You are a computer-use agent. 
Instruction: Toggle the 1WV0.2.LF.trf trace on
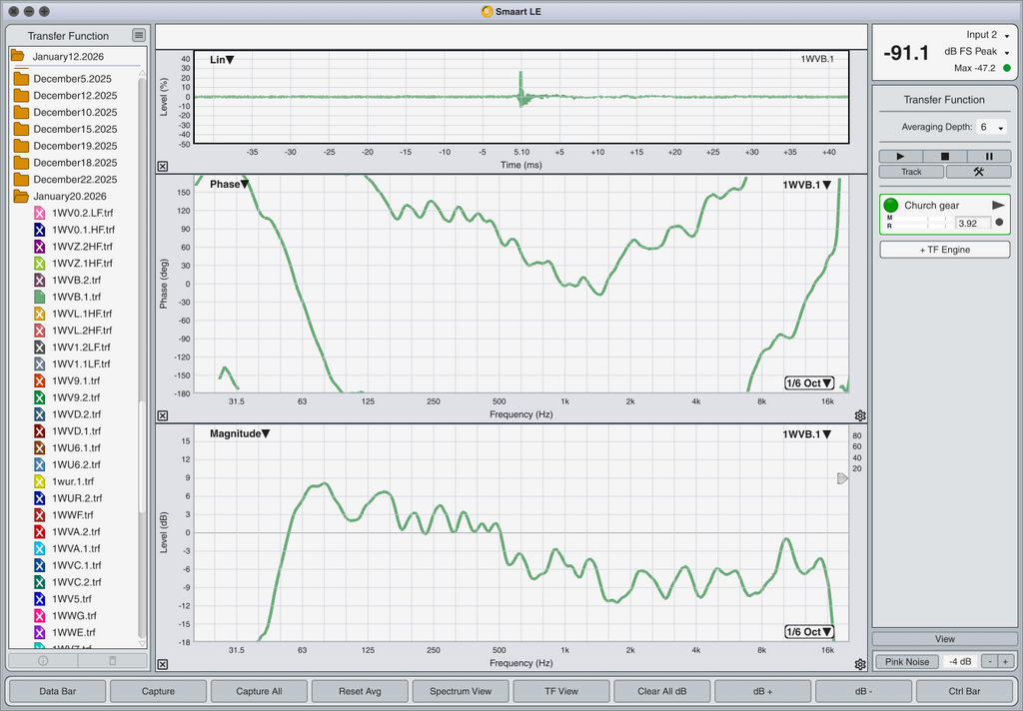40,213
